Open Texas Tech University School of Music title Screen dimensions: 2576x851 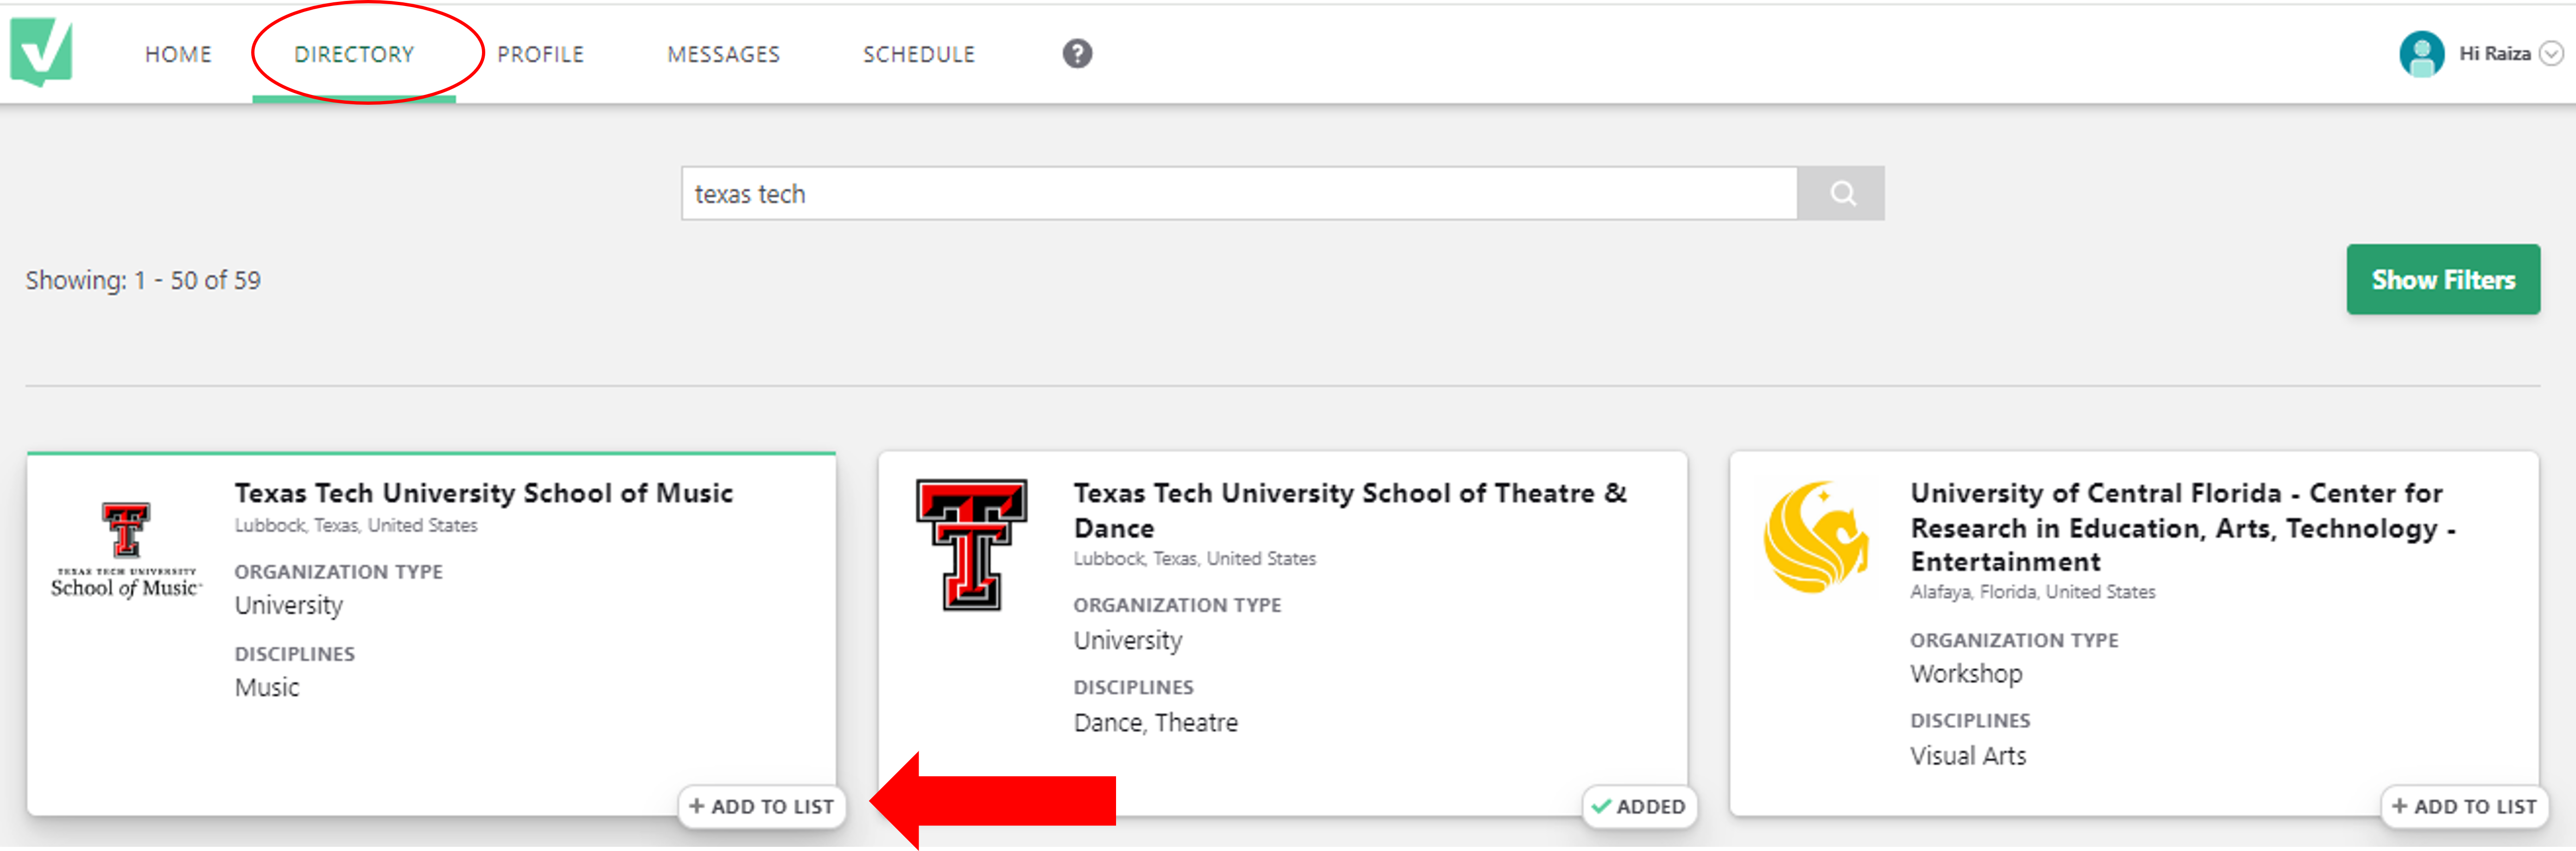click(483, 494)
